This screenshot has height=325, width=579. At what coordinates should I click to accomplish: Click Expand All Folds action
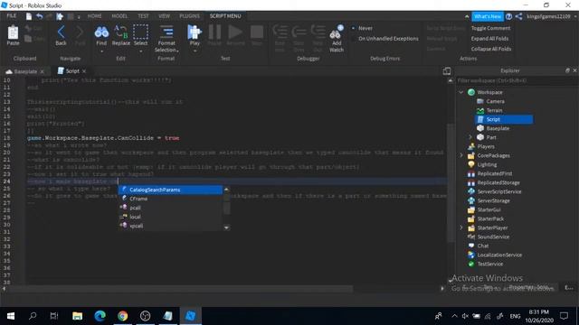(489, 38)
